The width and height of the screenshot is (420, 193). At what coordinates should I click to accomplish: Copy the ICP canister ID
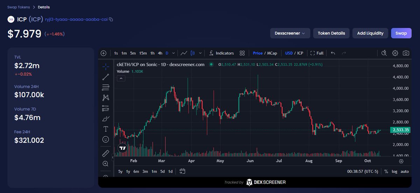111,19
